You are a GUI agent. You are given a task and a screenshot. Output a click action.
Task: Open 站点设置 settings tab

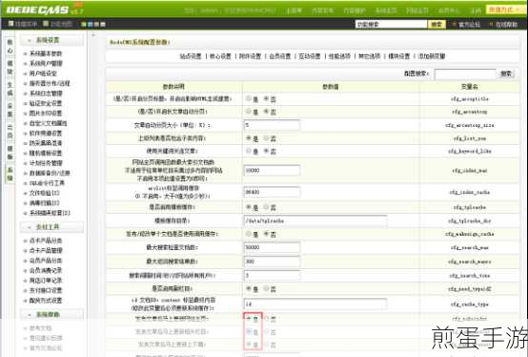pyautogui.click(x=191, y=56)
